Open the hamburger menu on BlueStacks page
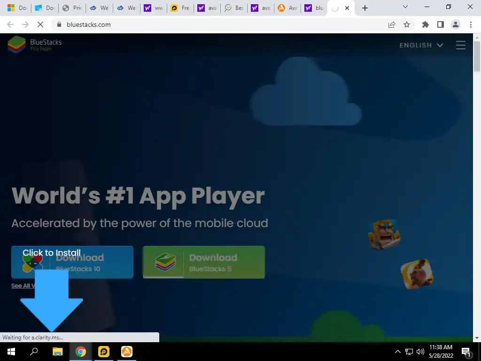This screenshot has height=361, width=481. pyautogui.click(x=460, y=45)
